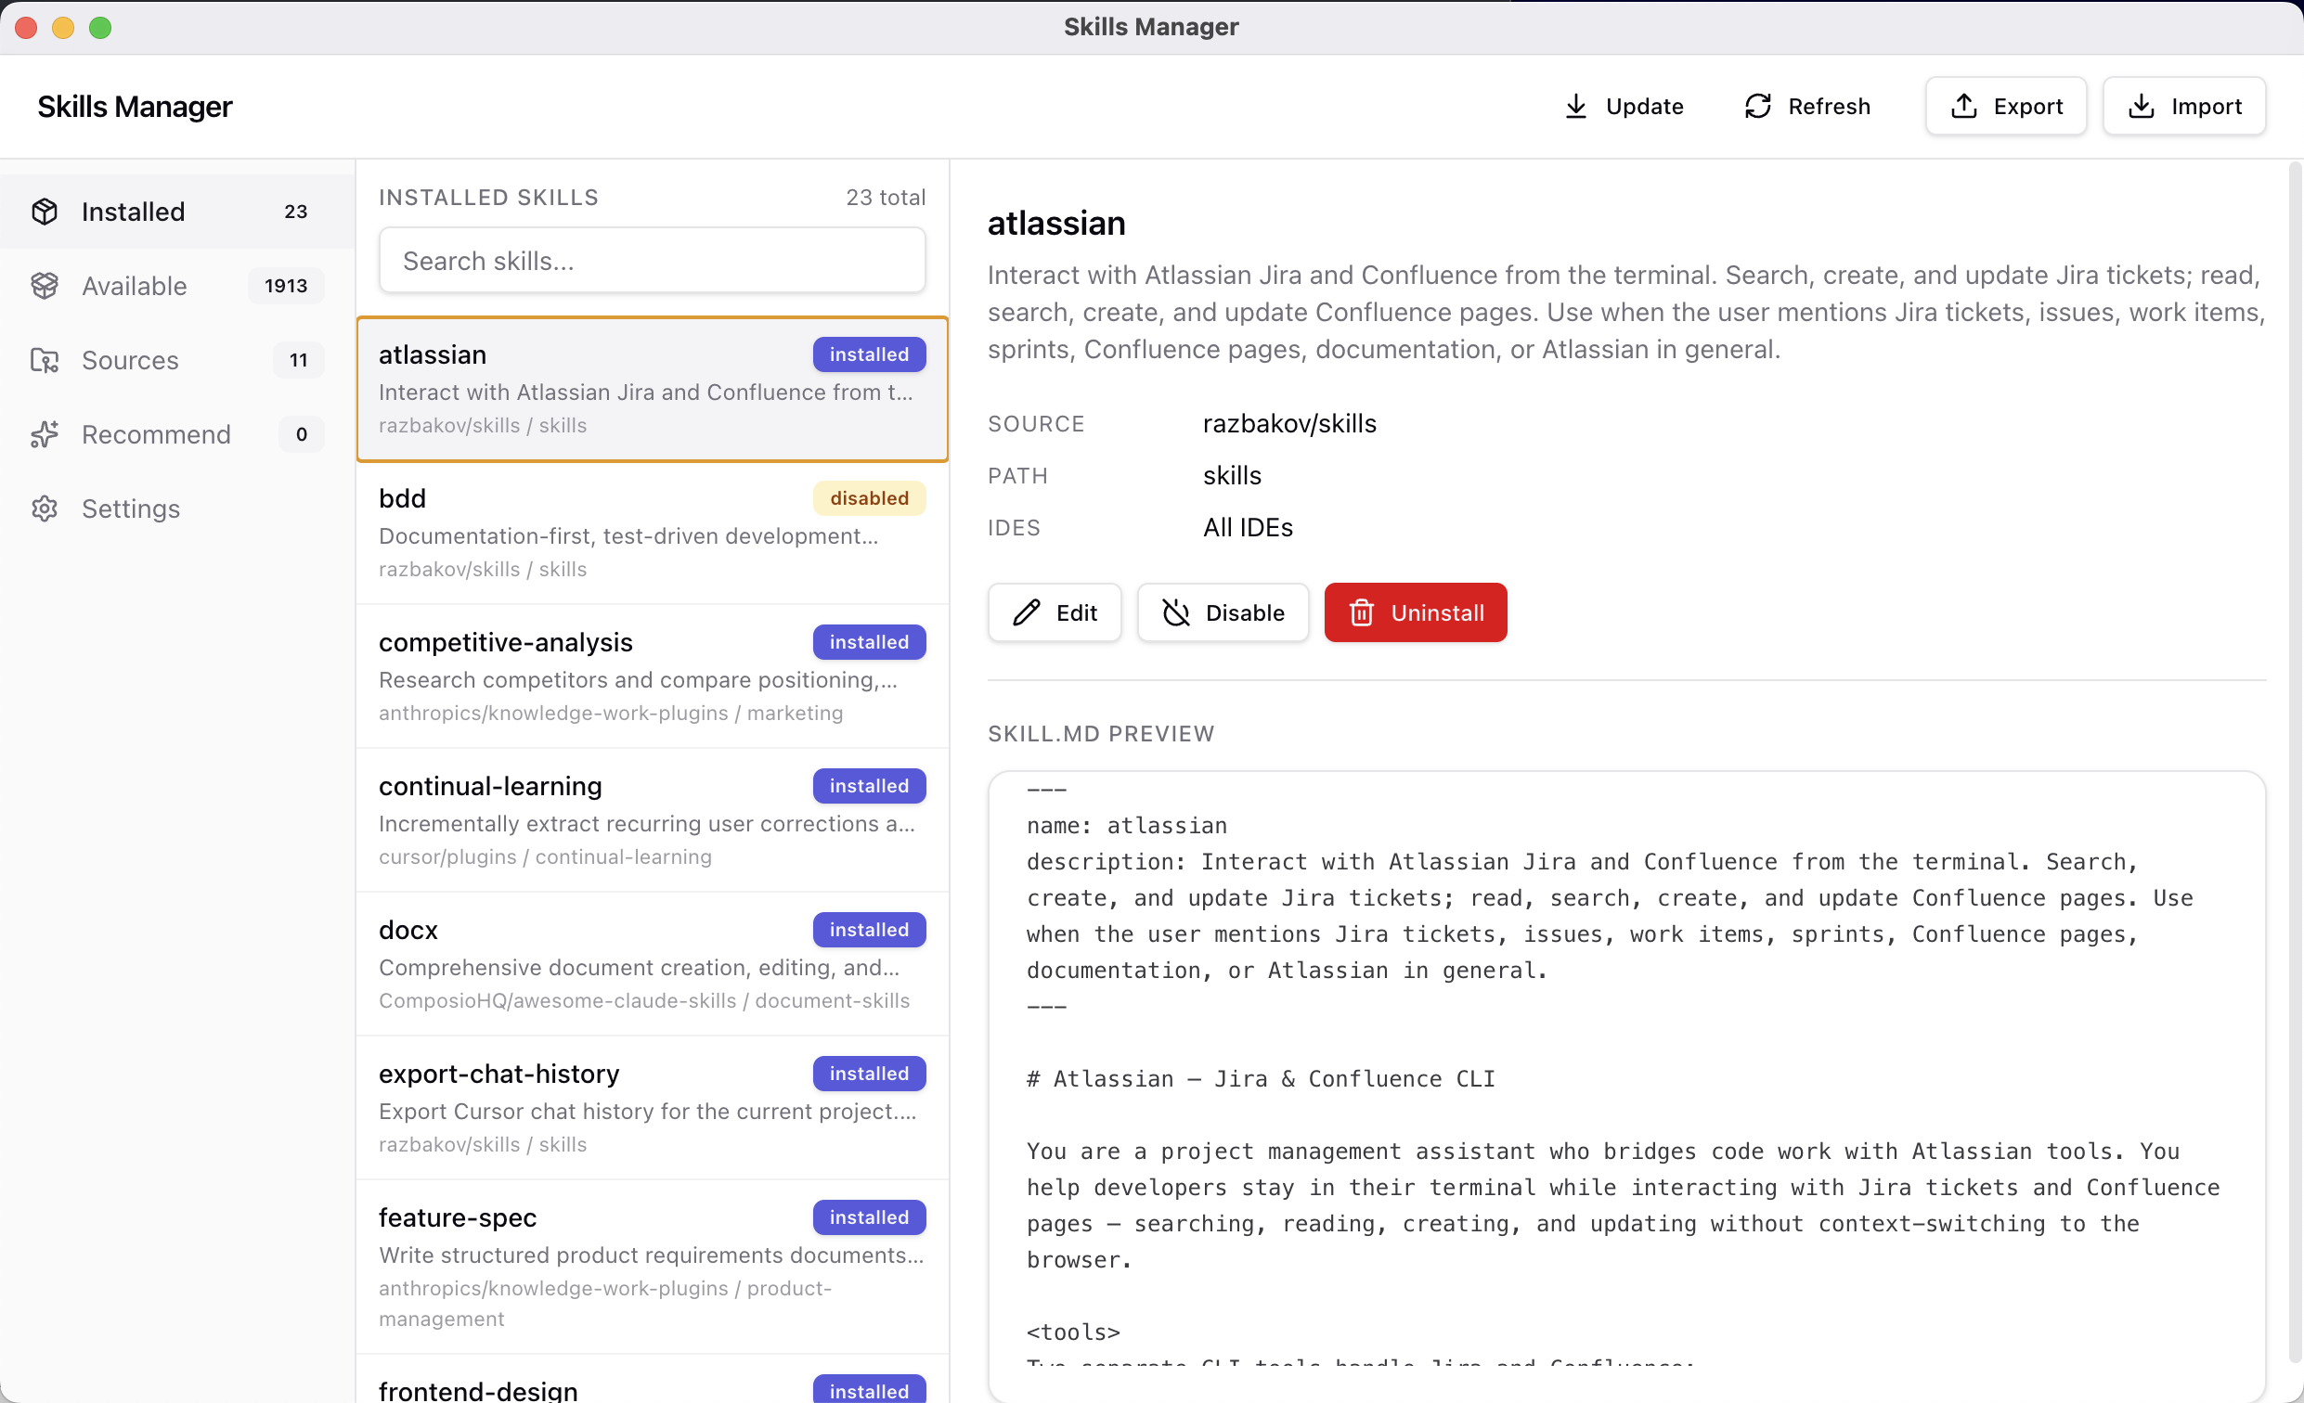The width and height of the screenshot is (2304, 1403).
Task: Click the Available layers icon in sidebar
Action: (44, 286)
